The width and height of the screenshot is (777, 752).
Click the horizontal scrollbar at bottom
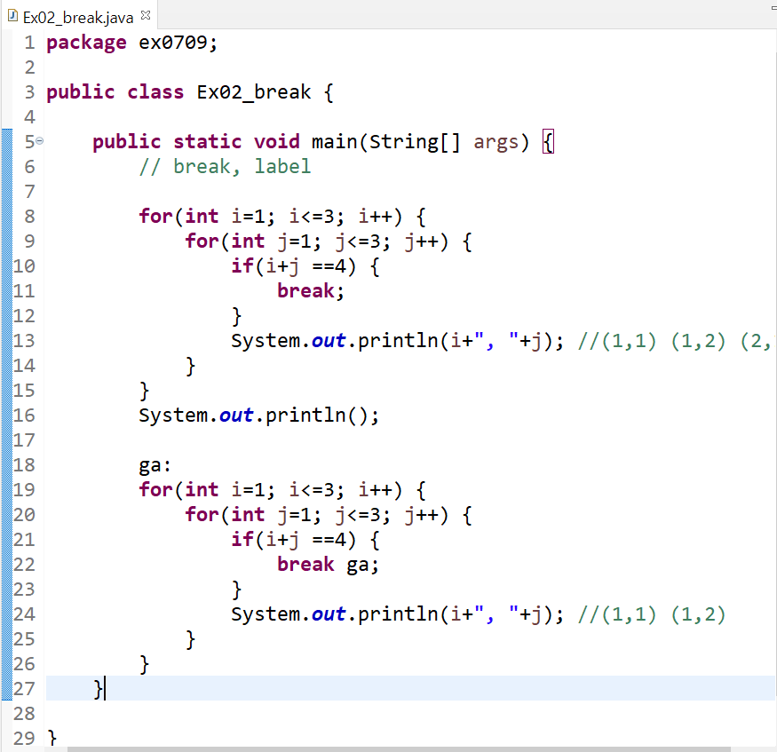click(x=399, y=748)
